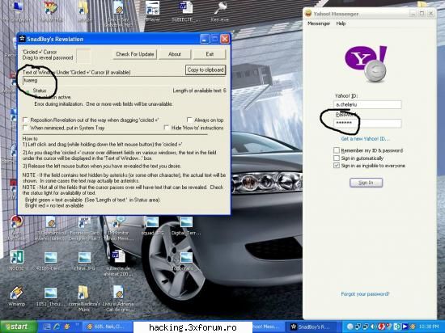Enable 'Reposition Revelation out of the way' checkbox
This screenshot has width=445, height=333.
coord(26,120)
